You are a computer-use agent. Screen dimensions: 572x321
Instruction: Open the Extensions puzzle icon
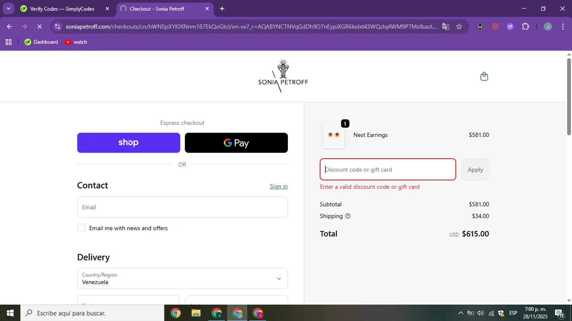pyautogui.click(x=525, y=27)
